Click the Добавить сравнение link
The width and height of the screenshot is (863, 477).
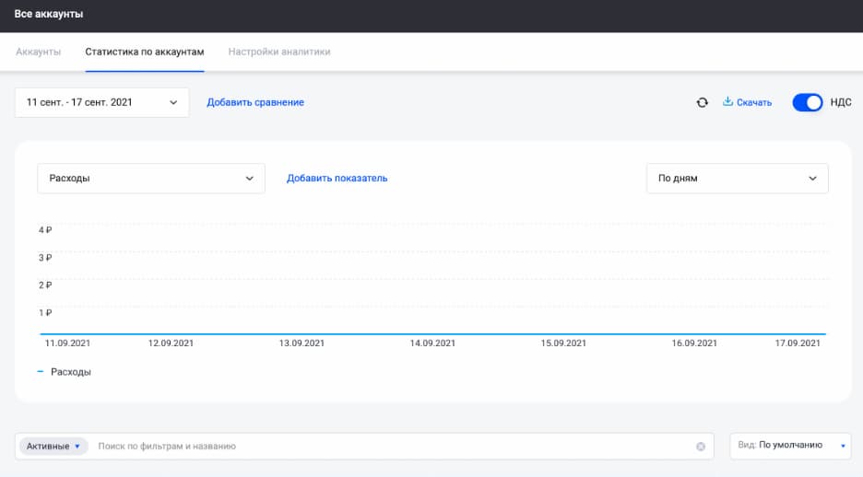point(255,102)
